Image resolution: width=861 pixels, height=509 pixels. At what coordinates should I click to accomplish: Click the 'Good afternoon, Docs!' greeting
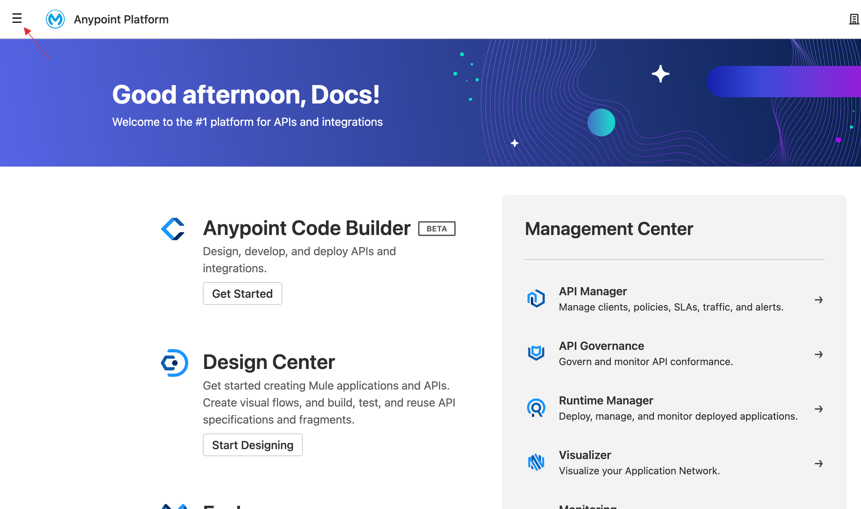(246, 95)
